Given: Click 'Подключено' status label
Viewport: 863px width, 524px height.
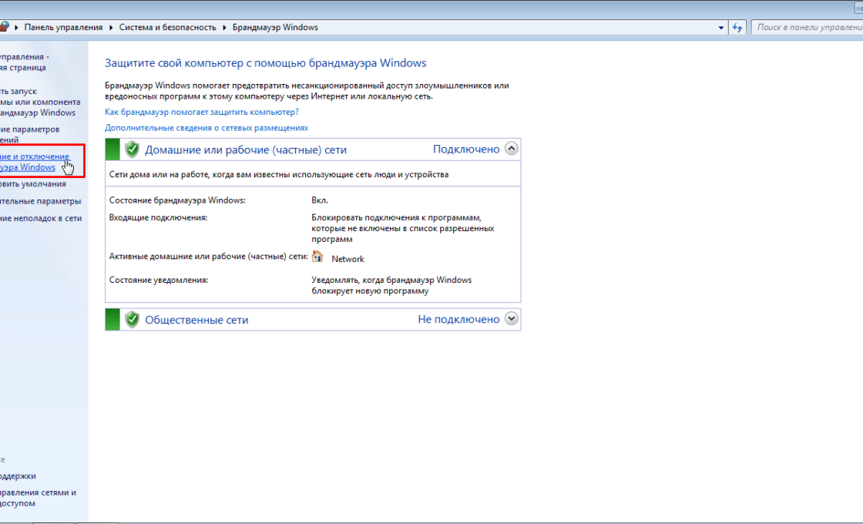Looking at the screenshot, I should point(466,149).
